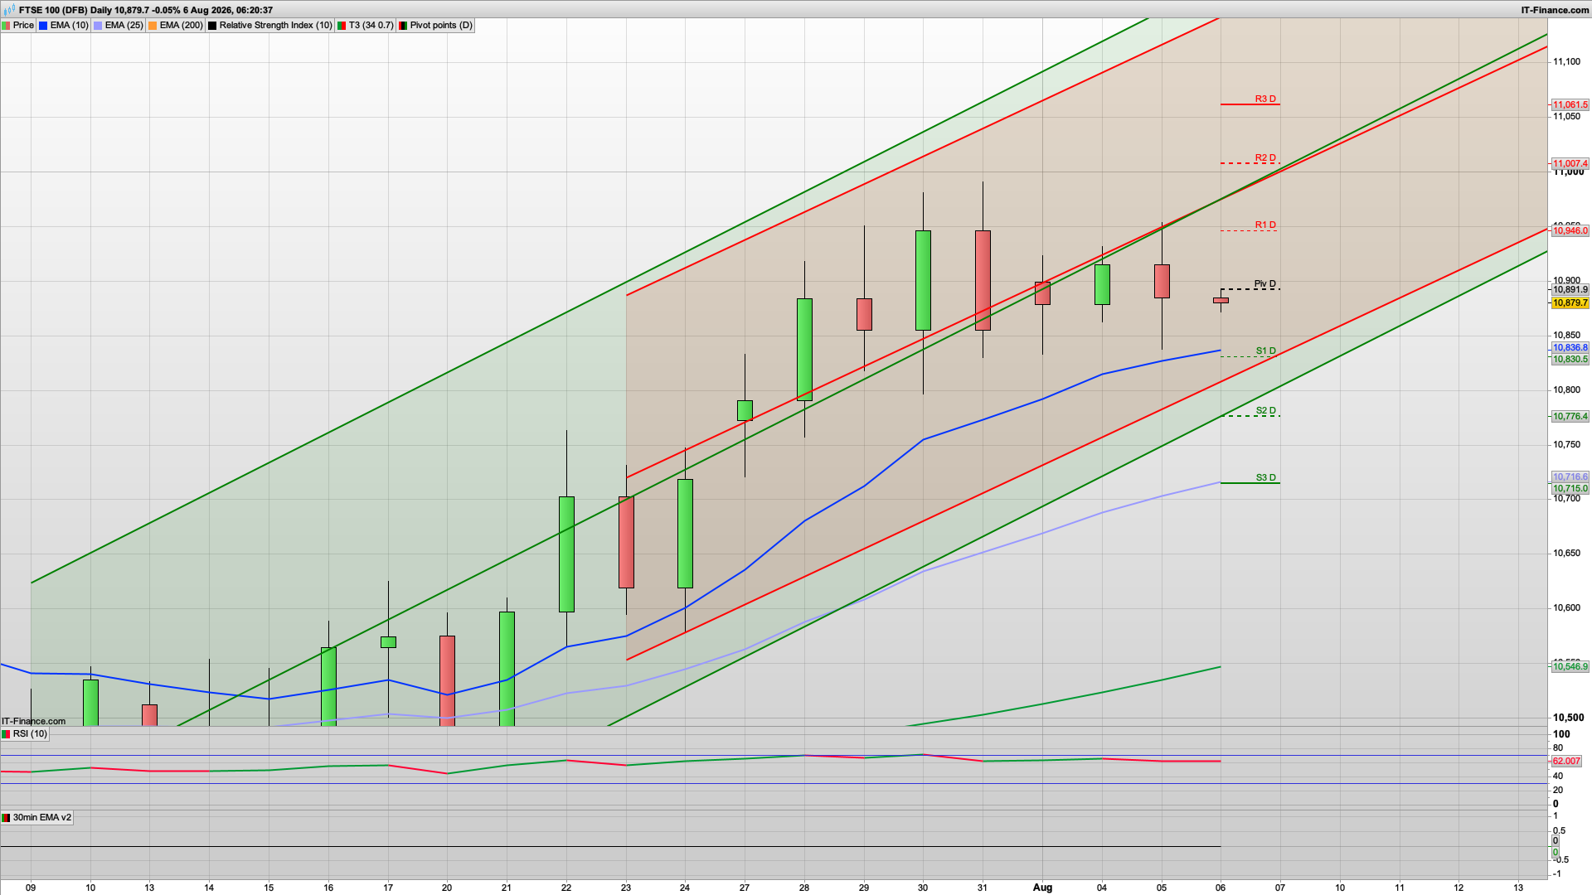
Task: Select the green candle on 28
Action: point(804,350)
